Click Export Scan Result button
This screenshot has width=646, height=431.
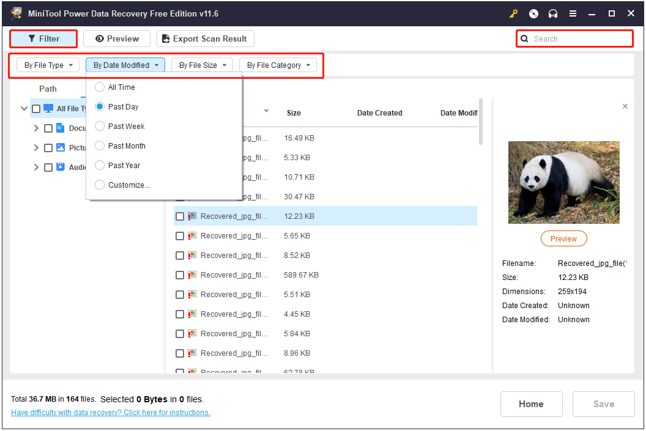tap(205, 39)
